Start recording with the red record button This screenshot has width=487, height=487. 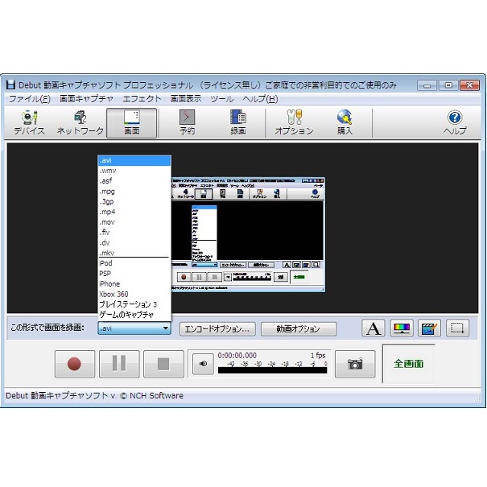point(75,364)
